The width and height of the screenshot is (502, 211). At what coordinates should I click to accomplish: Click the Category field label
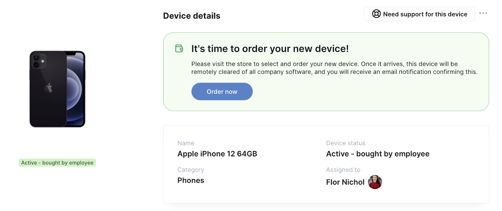pos(191,170)
